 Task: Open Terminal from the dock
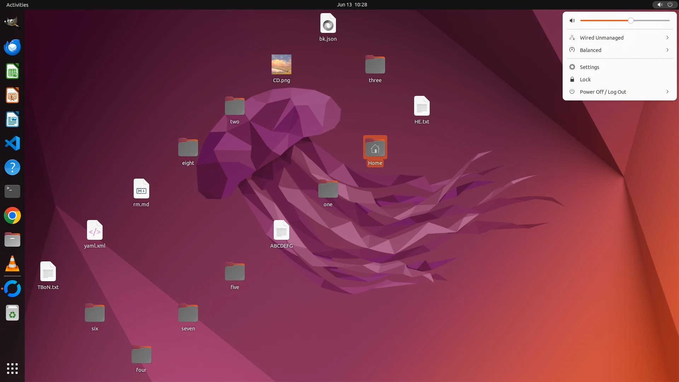click(x=12, y=191)
